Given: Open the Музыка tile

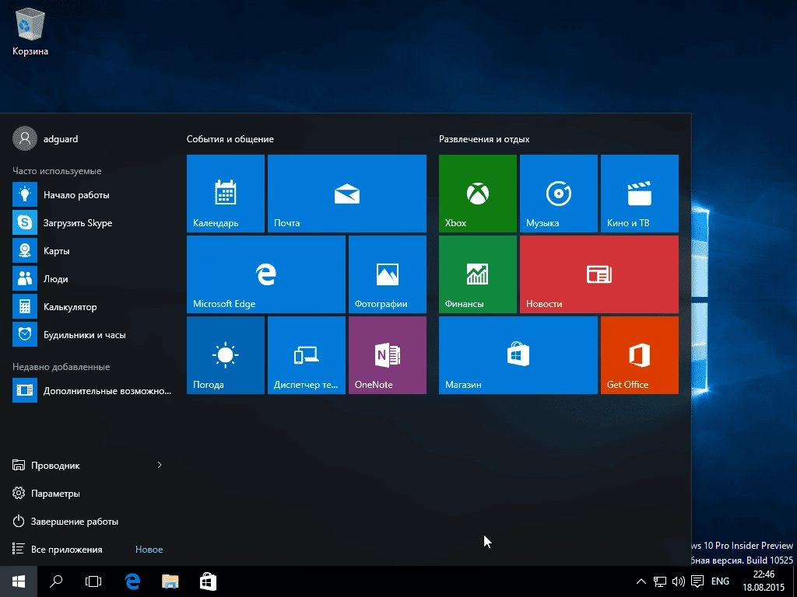Looking at the screenshot, I should coord(559,194).
